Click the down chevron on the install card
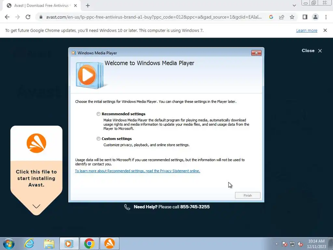 pos(36,206)
